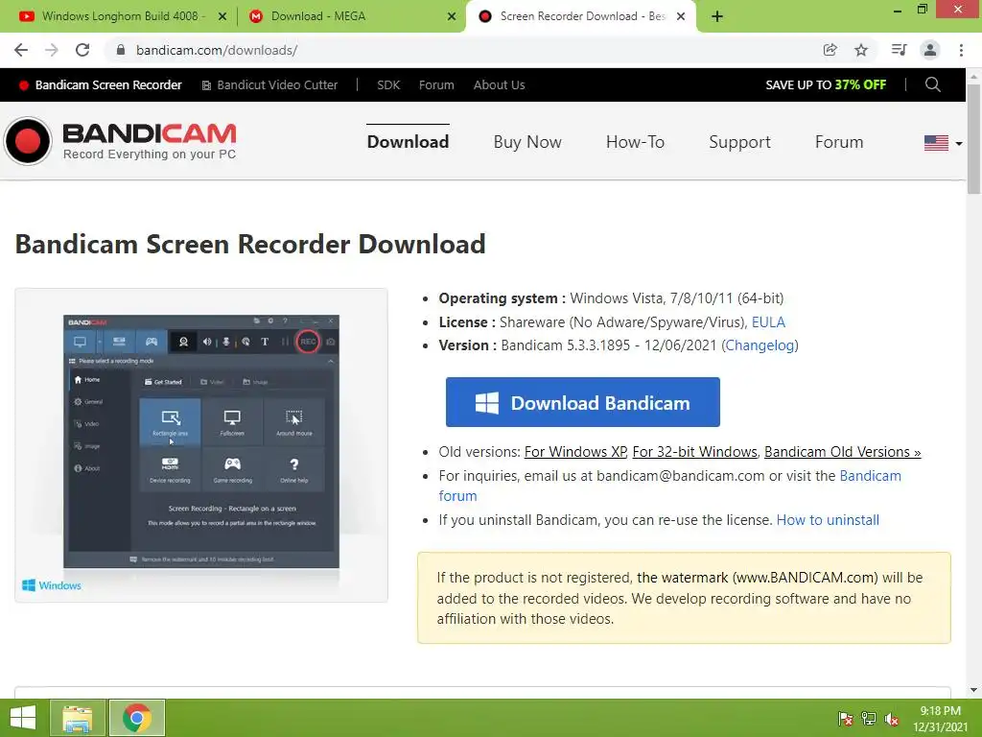Image resolution: width=982 pixels, height=737 pixels.
Task: Open the Changelog link
Action: coord(760,345)
